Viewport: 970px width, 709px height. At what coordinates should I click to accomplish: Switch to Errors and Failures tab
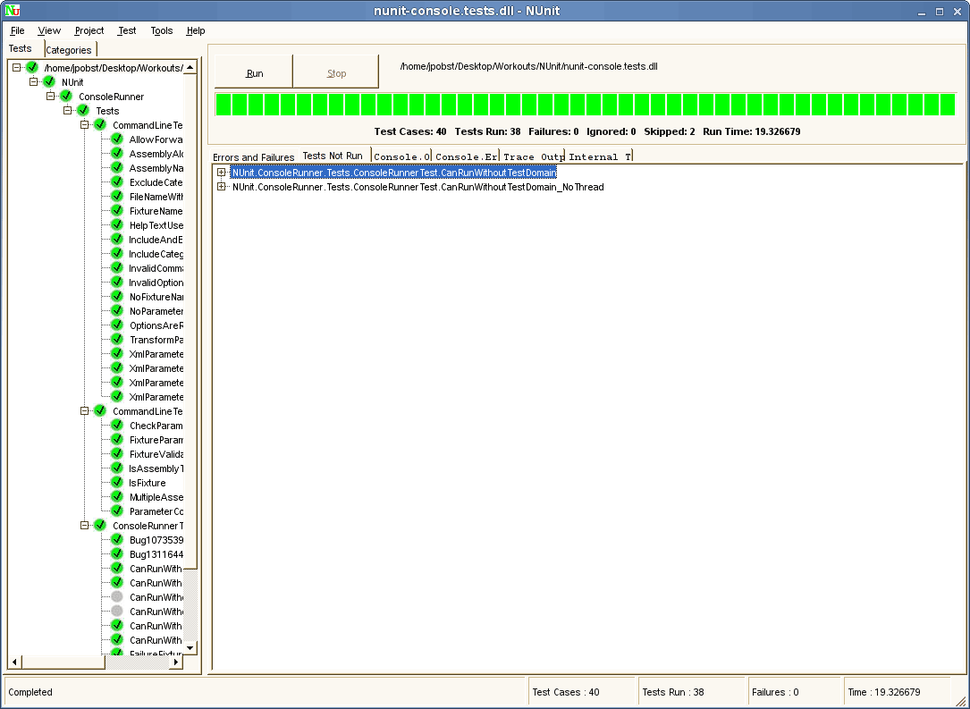coord(254,157)
